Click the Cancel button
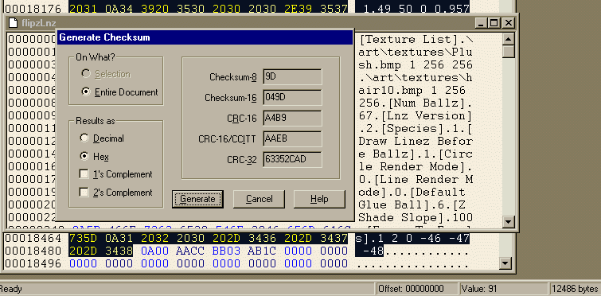Viewport: 601px width, 296px height. [259, 199]
